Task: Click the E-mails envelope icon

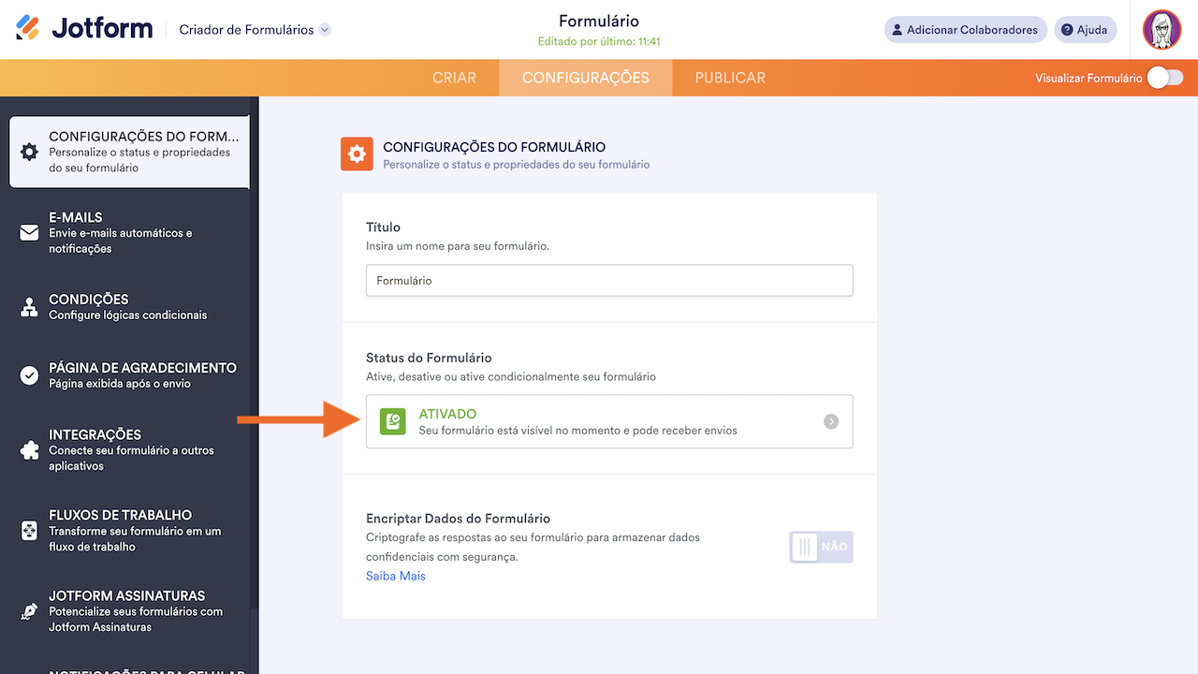Action: (x=30, y=233)
